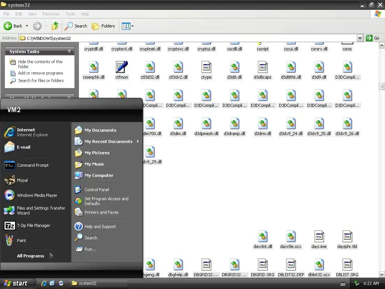385x289 pixels.
Task: Select the d3d9.dll file
Action: tap(319, 70)
